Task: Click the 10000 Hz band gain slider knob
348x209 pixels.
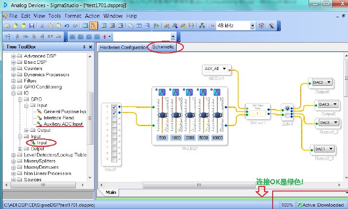Action: 217,115
